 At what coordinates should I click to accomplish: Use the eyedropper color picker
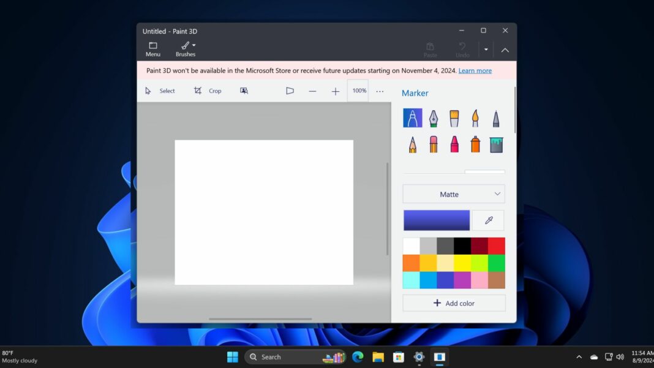488,220
